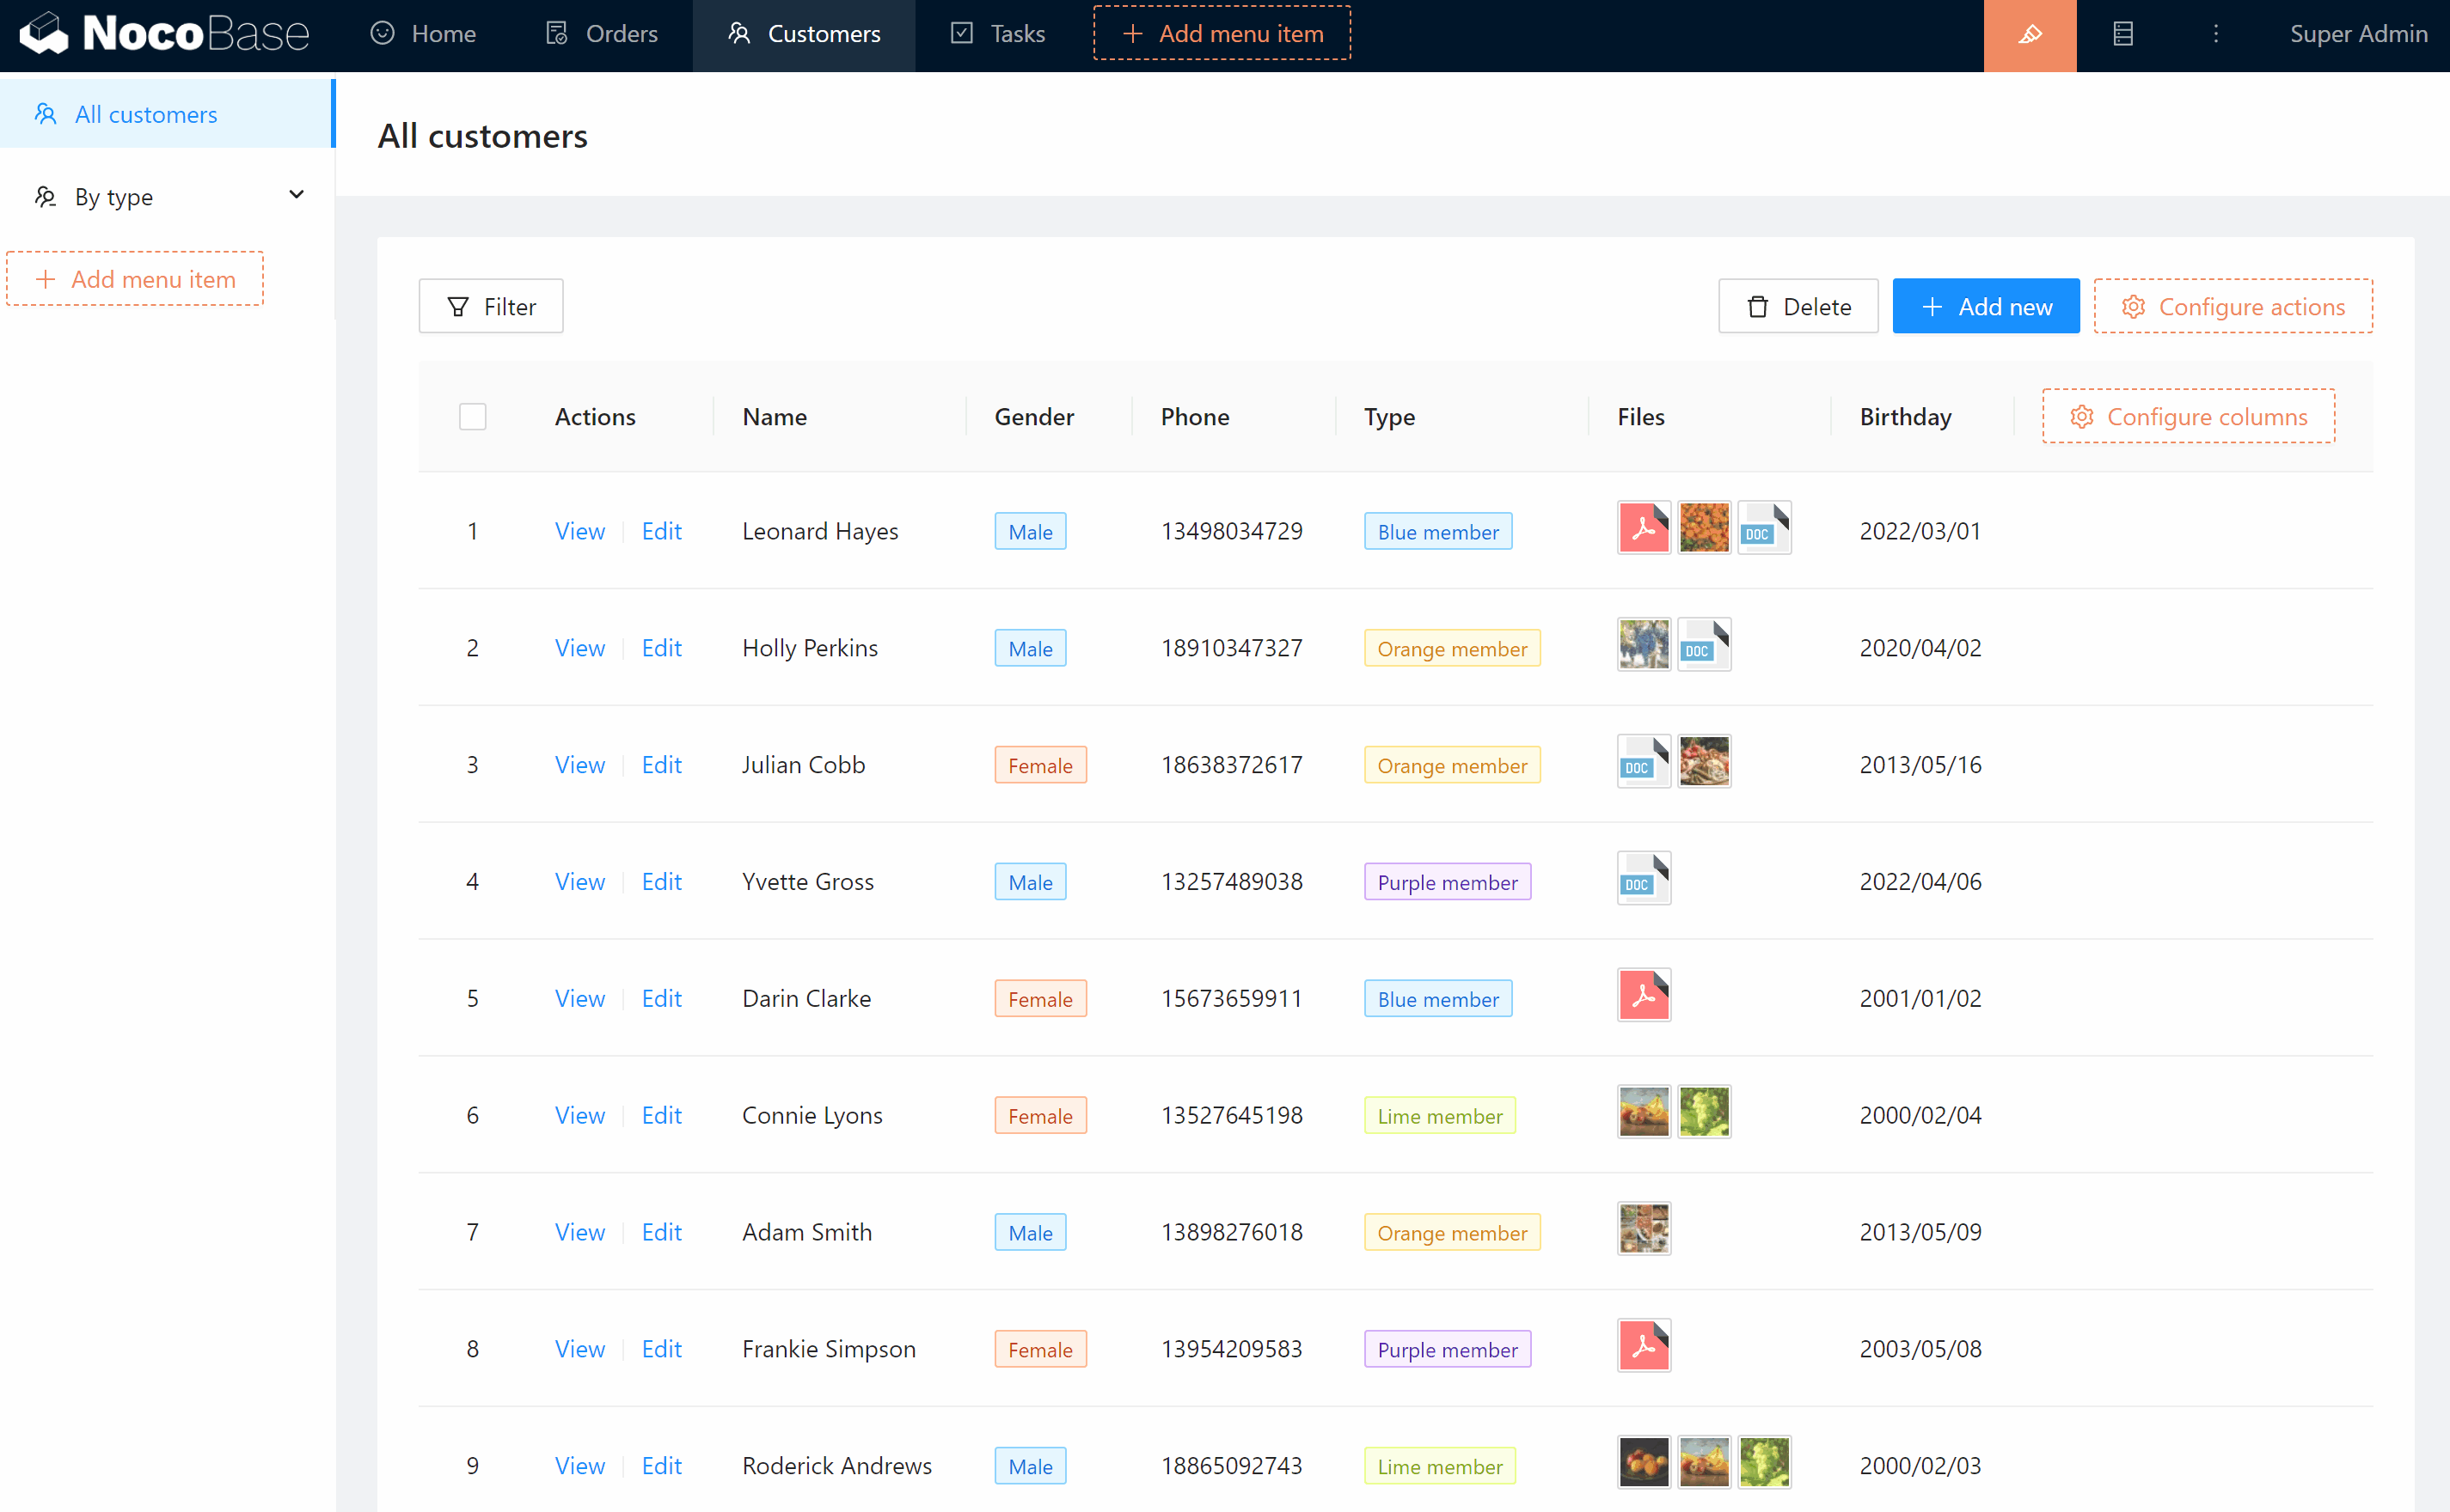
Task: Open Leonard Hayes' PDF file icon
Action: [x=1643, y=528]
